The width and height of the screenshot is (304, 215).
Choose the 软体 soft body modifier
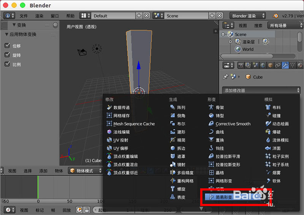point(273,181)
